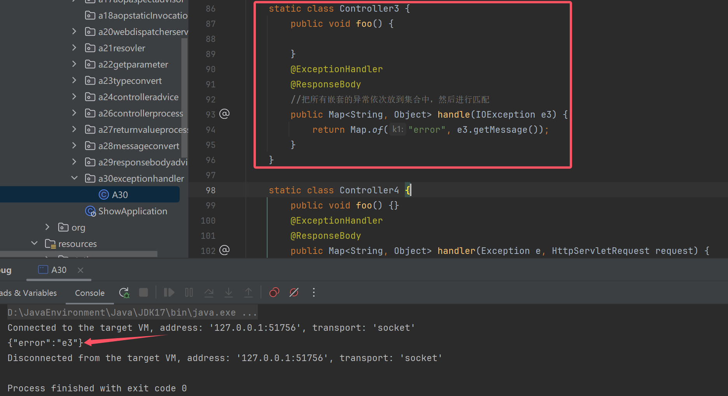Select resources folder label

click(77, 244)
